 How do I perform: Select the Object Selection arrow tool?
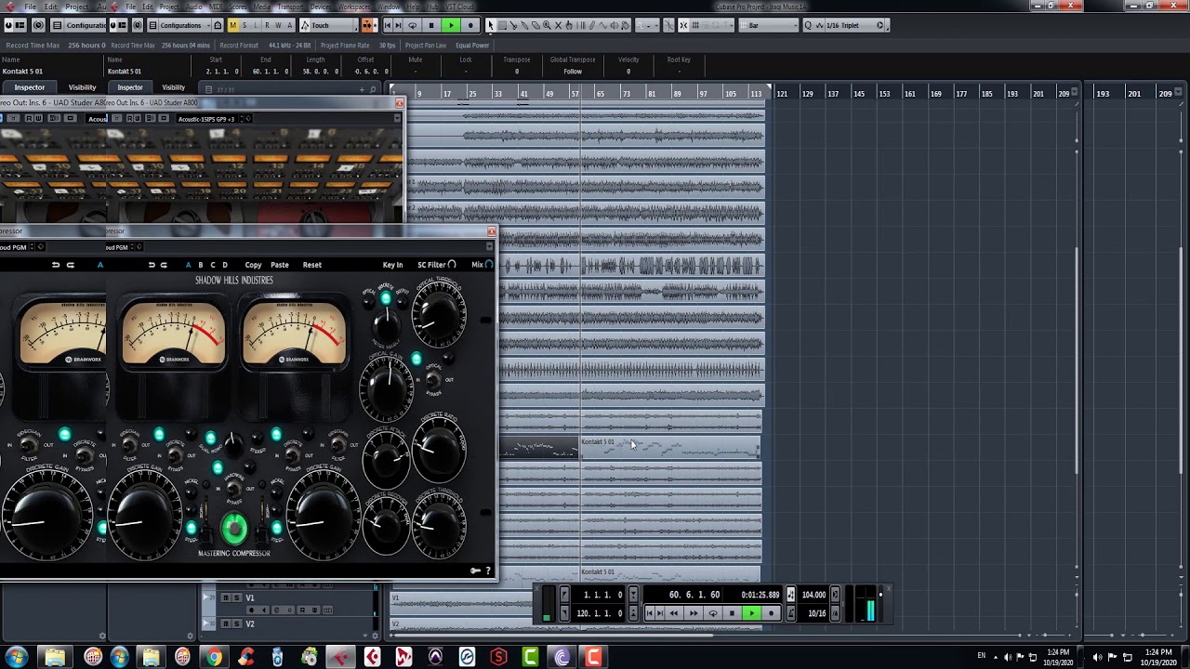pyautogui.click(x=490, y=25)
